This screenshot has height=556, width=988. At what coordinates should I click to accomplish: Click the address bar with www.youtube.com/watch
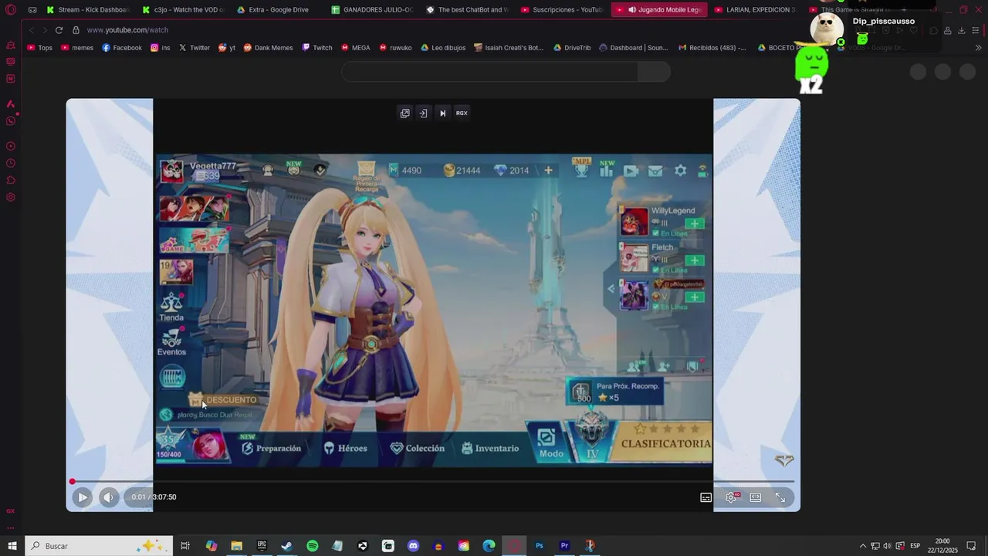click(x=127, y=30)
